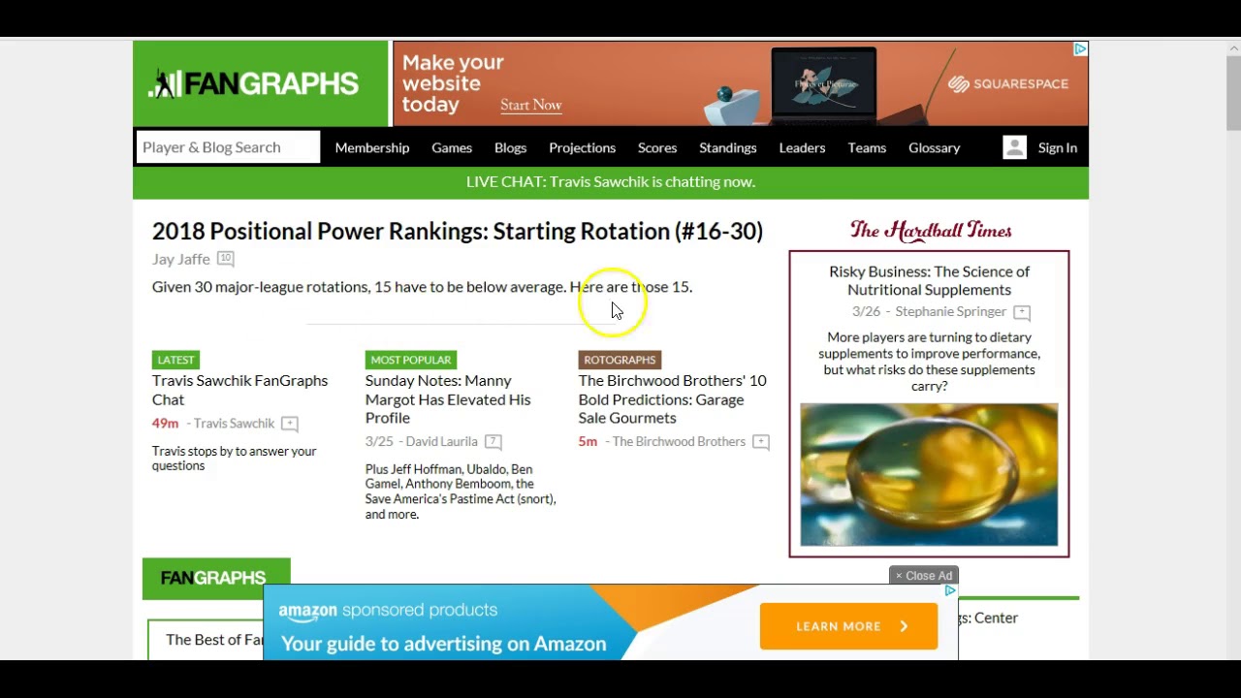This screenshot has height=698, width=1241.
Task: Open the Membership menu
Action: pos(372,147)
